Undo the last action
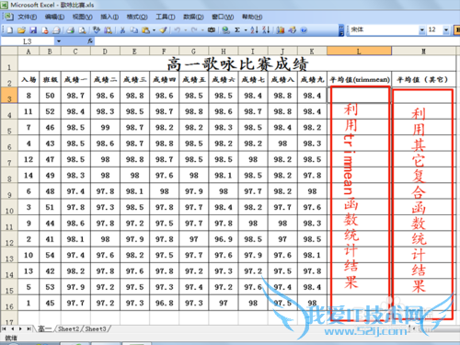 click(x=177, y=30)
